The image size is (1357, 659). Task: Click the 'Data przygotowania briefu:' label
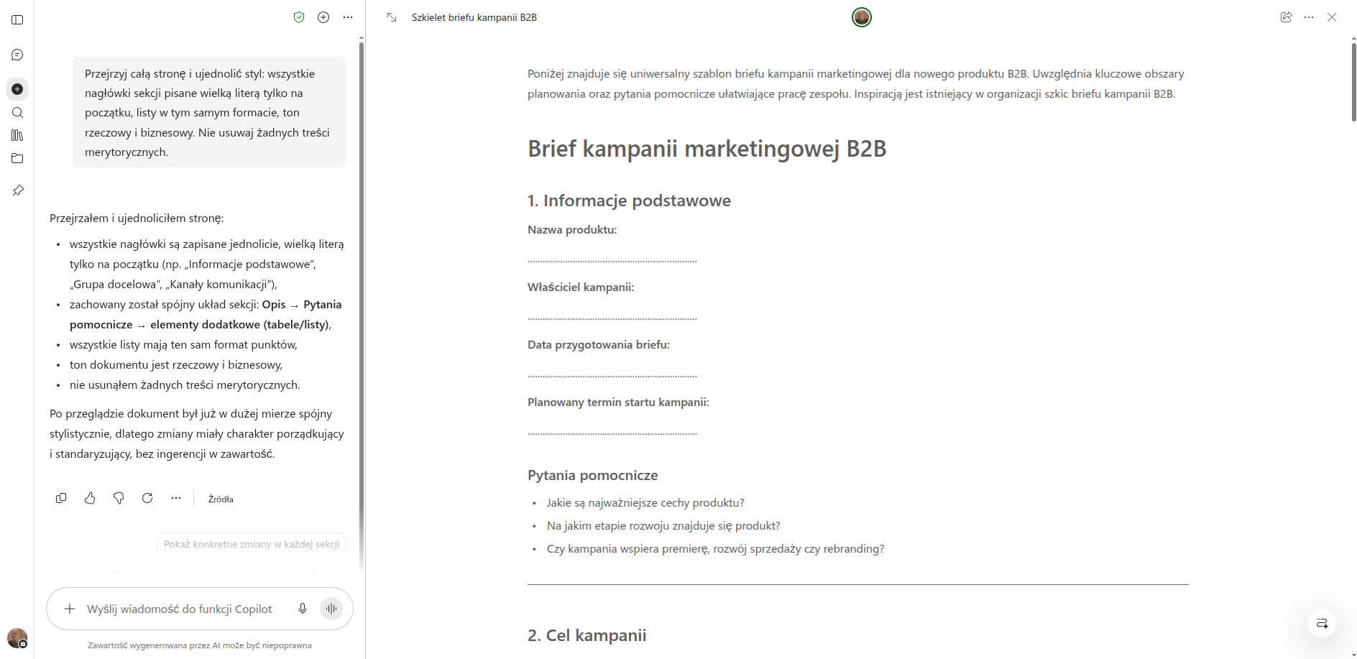coord(599,345)
